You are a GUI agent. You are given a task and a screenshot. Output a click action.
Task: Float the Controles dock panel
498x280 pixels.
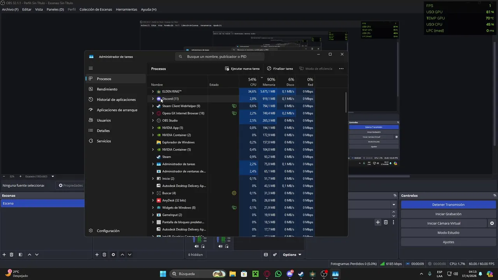pyautogui.click(x=495, y=196)
